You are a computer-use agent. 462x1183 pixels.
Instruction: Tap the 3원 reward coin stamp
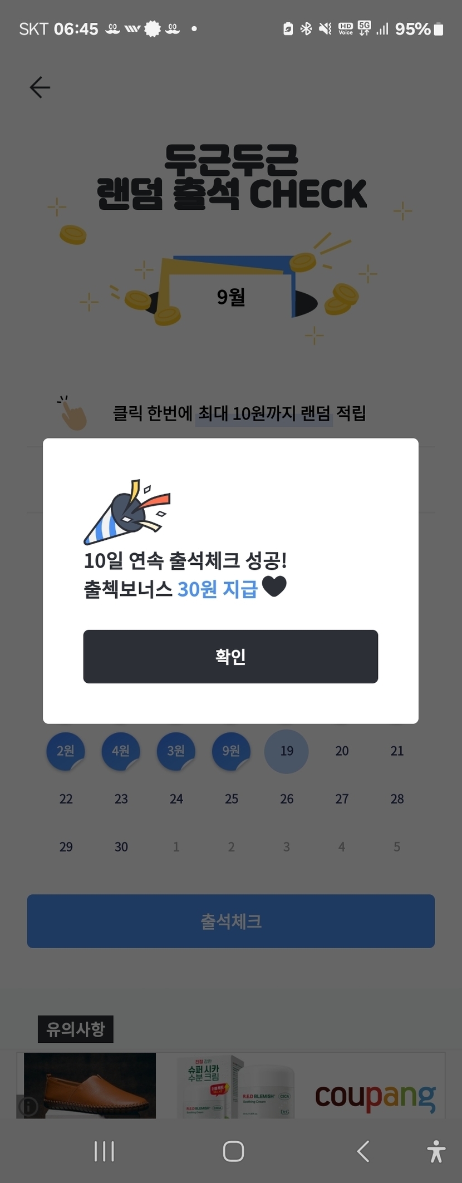point(176,751)
